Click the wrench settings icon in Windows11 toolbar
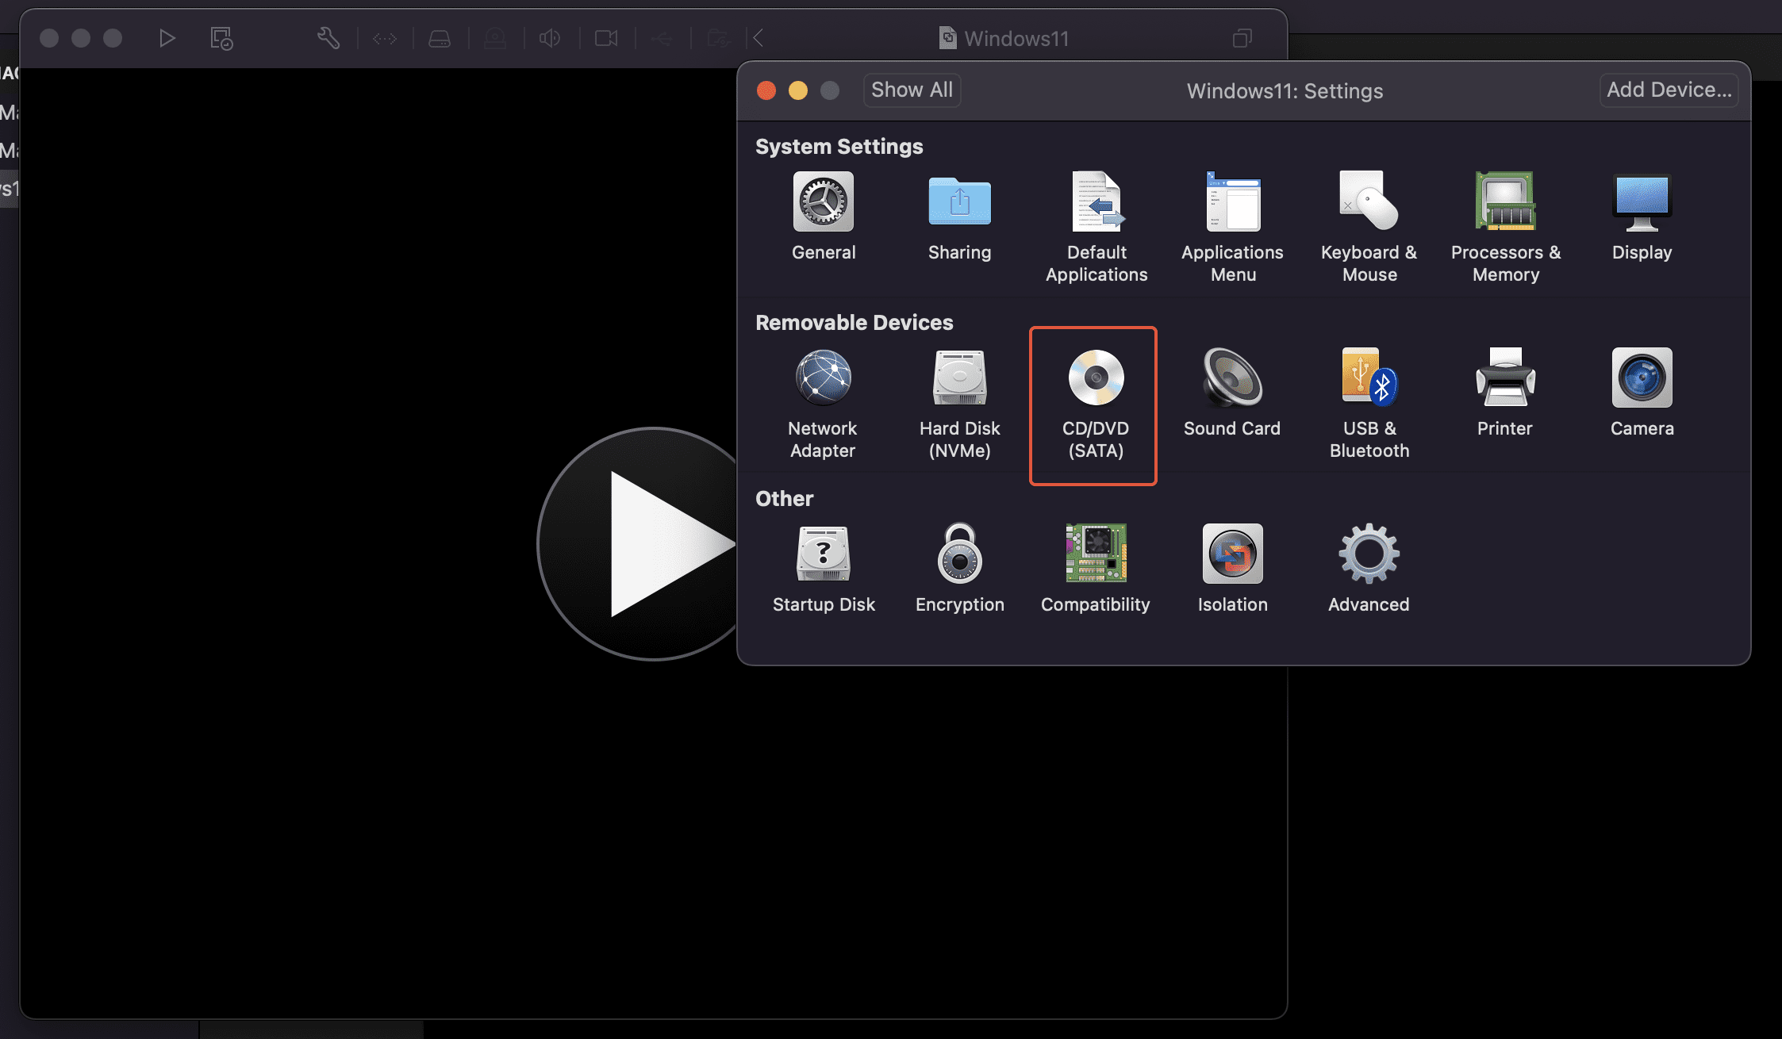Image resolution: width=1782 pixels, height=1039 pixels. click(328, 38)
